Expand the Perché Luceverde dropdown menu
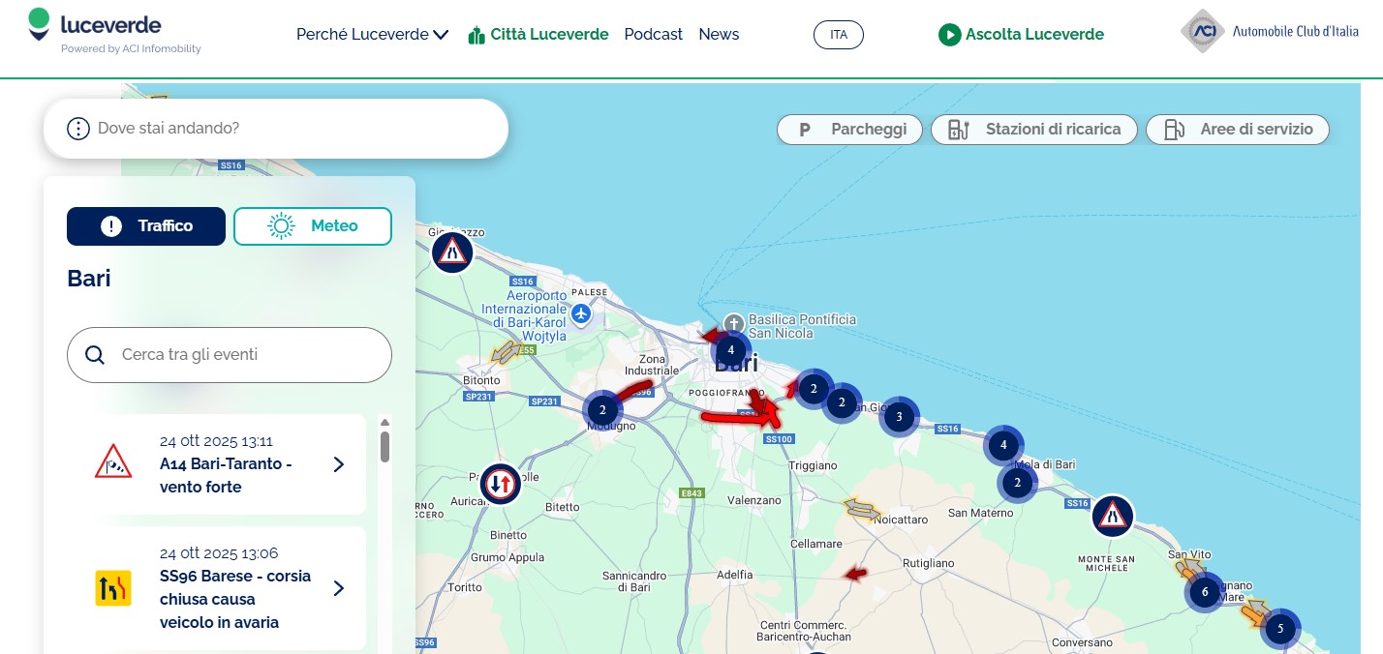 tap(372, 35)
